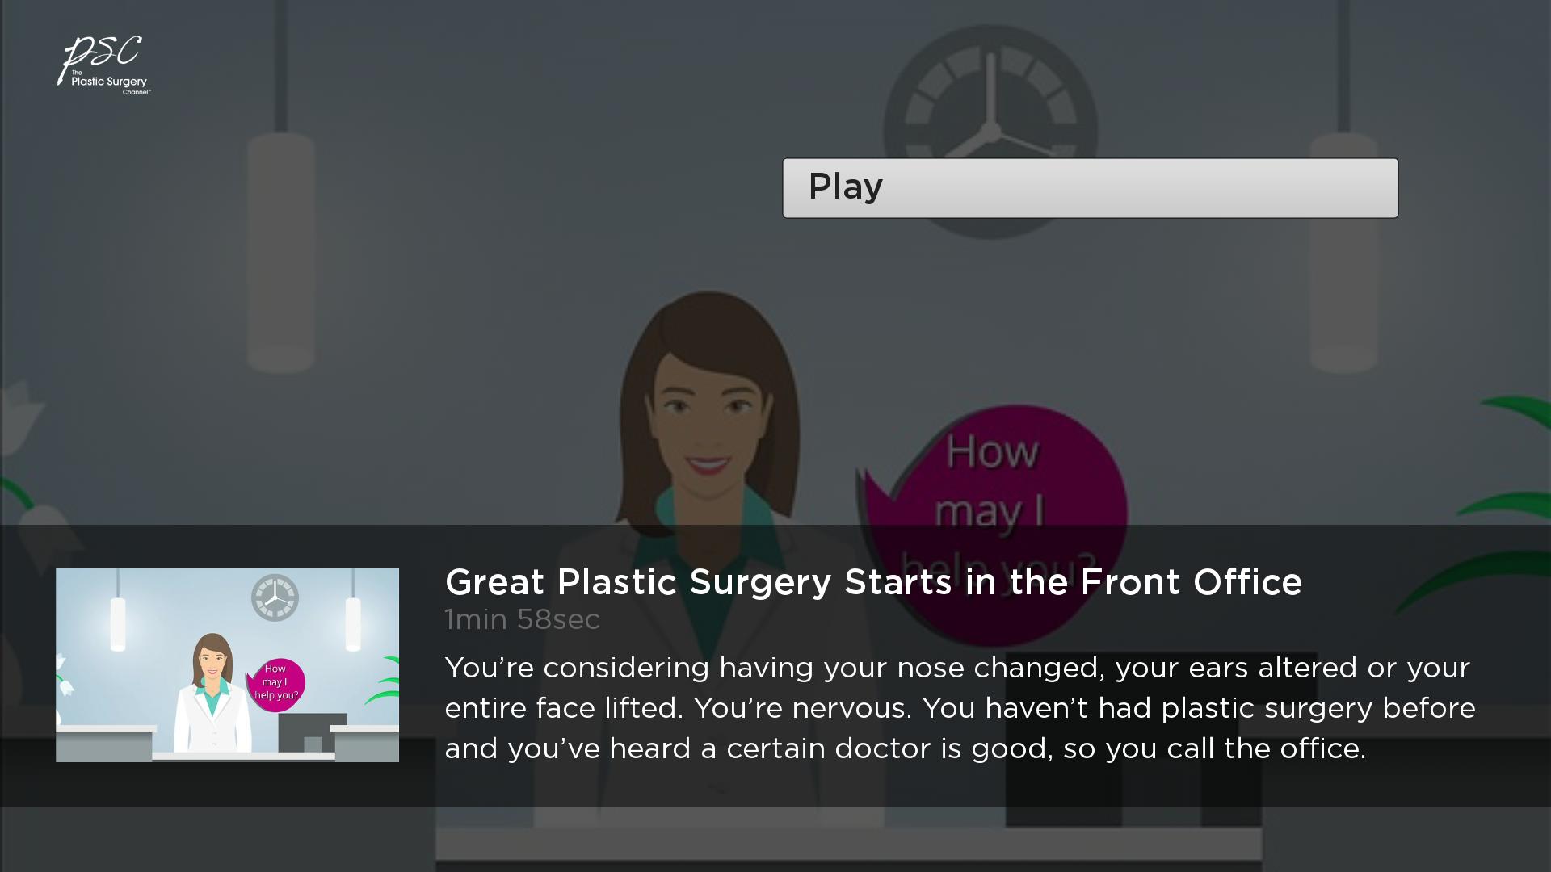Click the video description paragraph
The image size is (1551, 872).
click(x=960, y=708)
